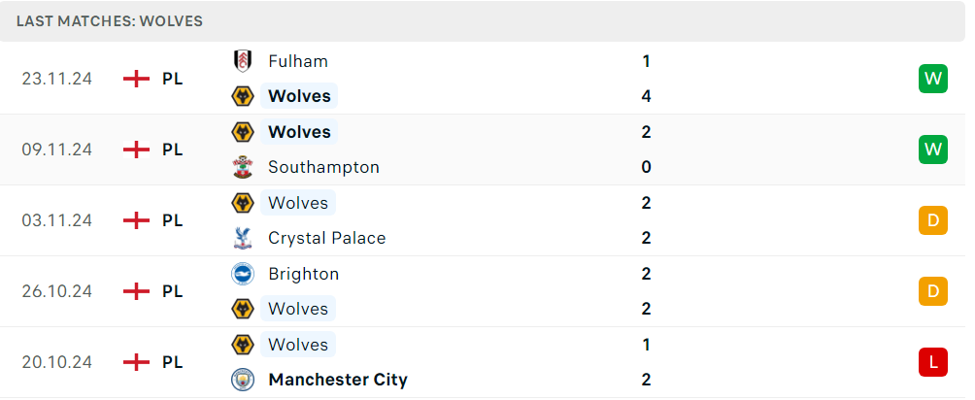Click the red L badge for Manchester City match
The image size is (975, 400).
(932, 362)
